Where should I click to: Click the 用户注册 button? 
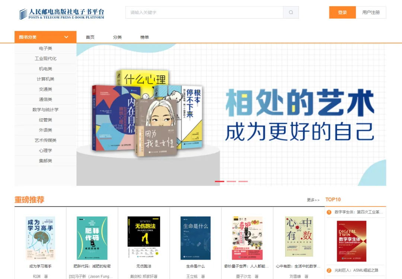(x=371, y=12)
